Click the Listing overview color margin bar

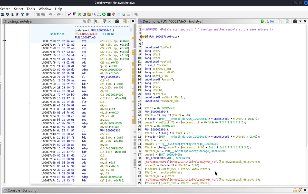tap(133, 103)
